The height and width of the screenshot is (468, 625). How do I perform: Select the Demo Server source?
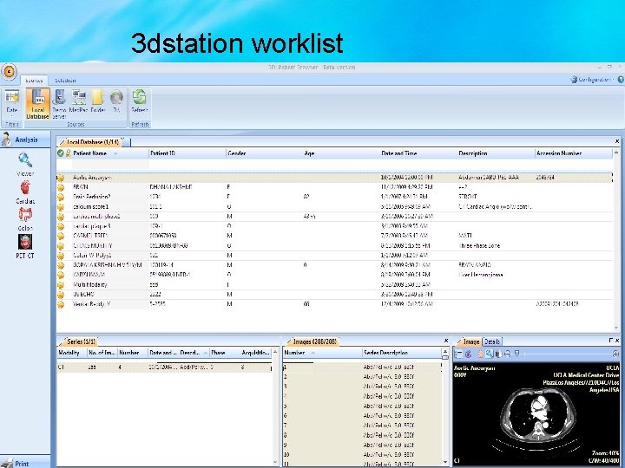pyautogui.click(x=59, y=104)
